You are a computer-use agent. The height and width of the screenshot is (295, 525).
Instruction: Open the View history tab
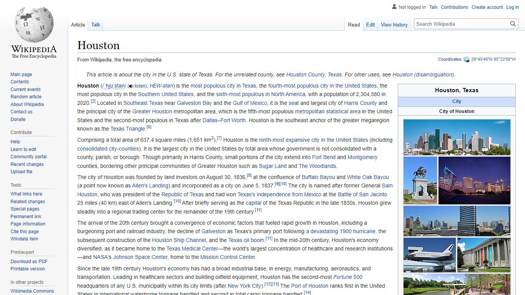(394, 25)
